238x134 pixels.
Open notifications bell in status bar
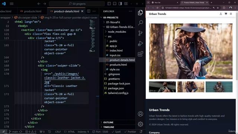[141, 131]
